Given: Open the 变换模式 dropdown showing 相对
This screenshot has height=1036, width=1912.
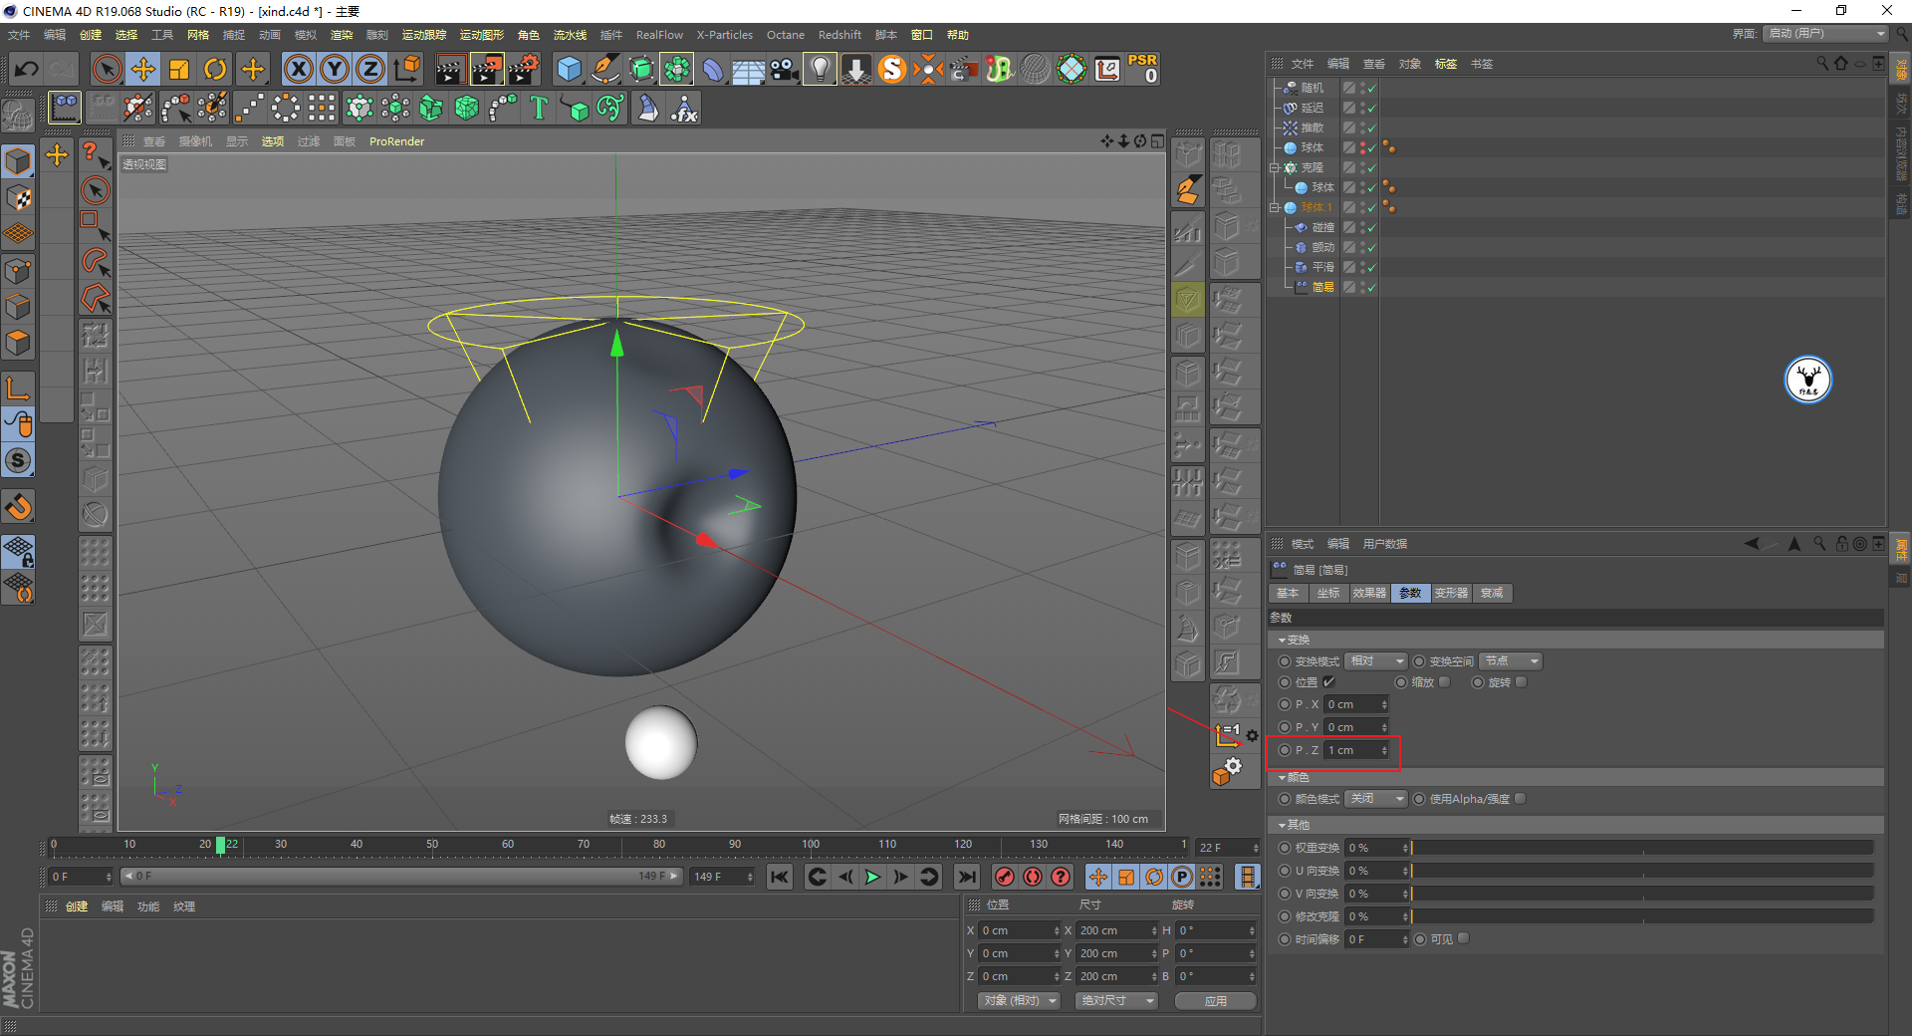Looking at the screenshot, I should 1376,661.
